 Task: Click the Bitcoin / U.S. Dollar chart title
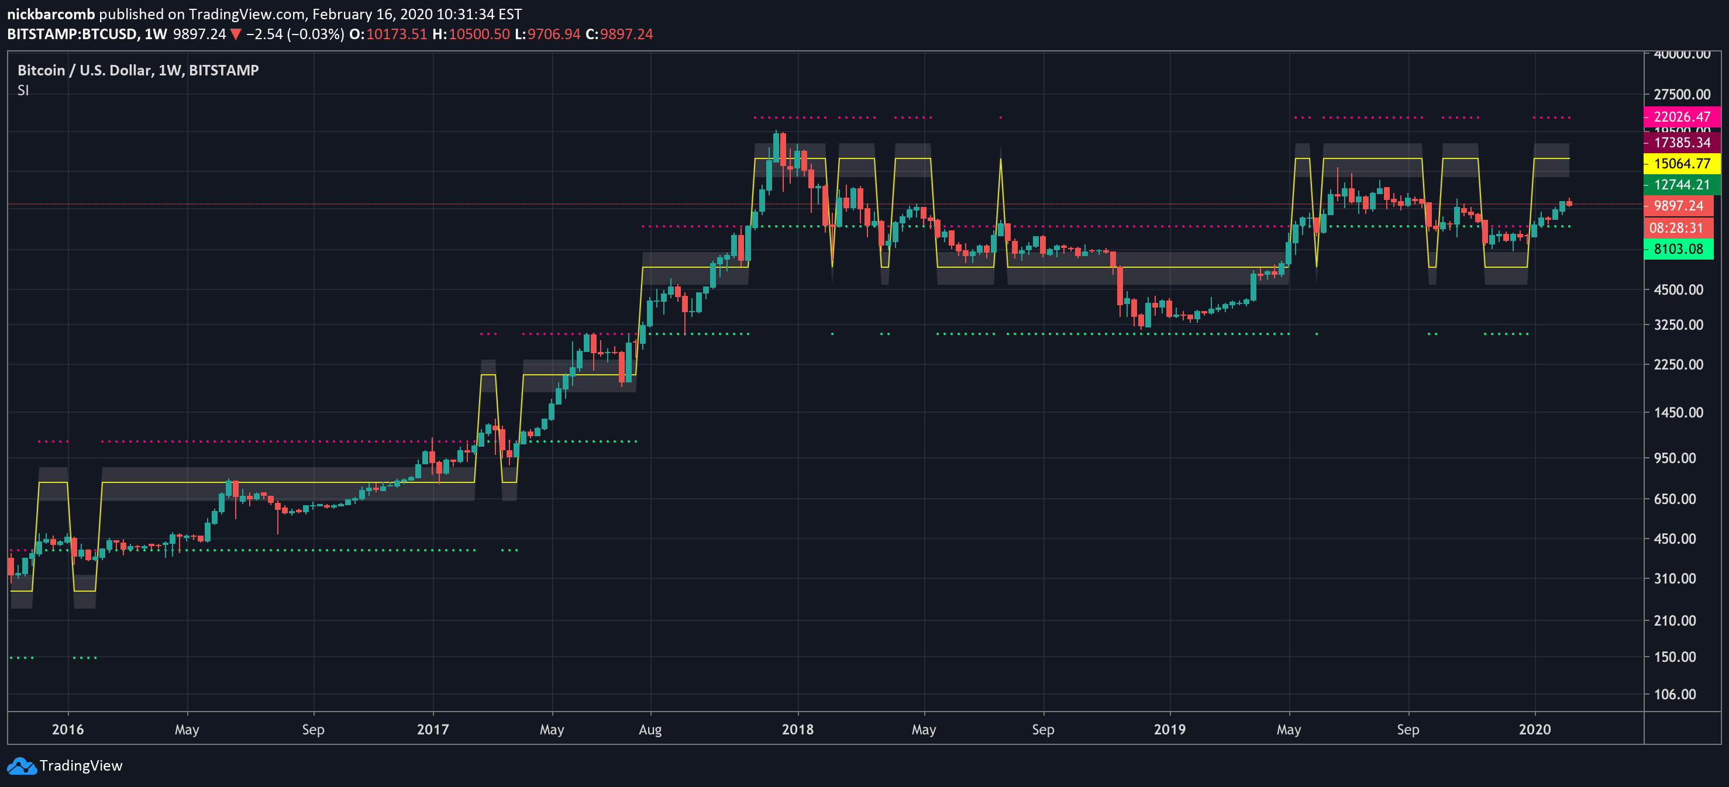pos(137,70)
